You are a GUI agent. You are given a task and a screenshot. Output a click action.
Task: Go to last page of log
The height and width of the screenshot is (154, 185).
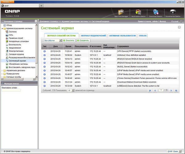[x=176, y=91]
